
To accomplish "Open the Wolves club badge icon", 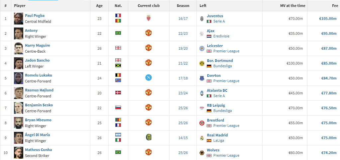I will pyautogui.click(x=202, y=153).
